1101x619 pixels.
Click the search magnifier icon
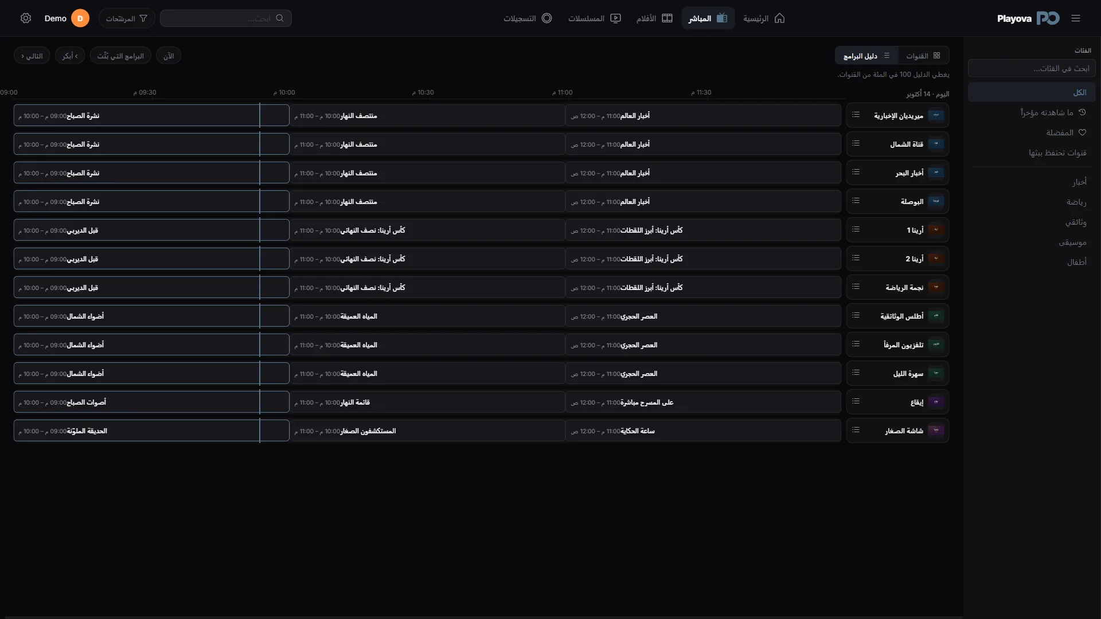coord(280,18)
